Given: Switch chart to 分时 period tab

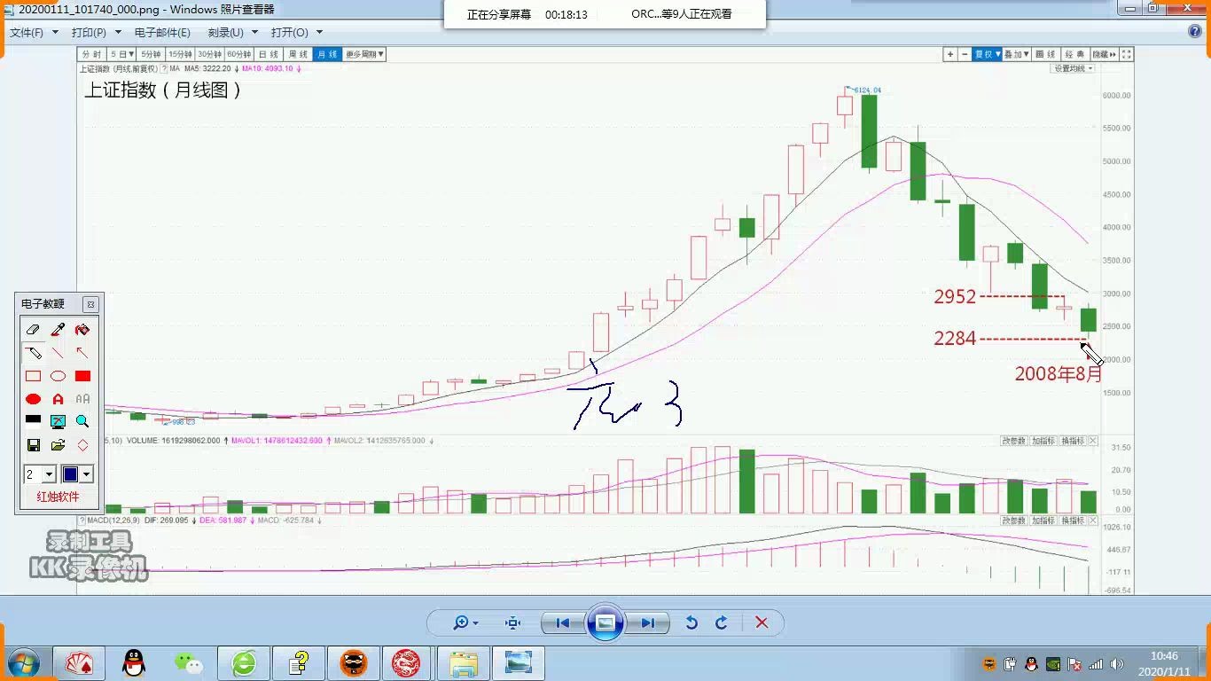Looking at the screenshot, I should pyautogui.click(x=92, y=54).
